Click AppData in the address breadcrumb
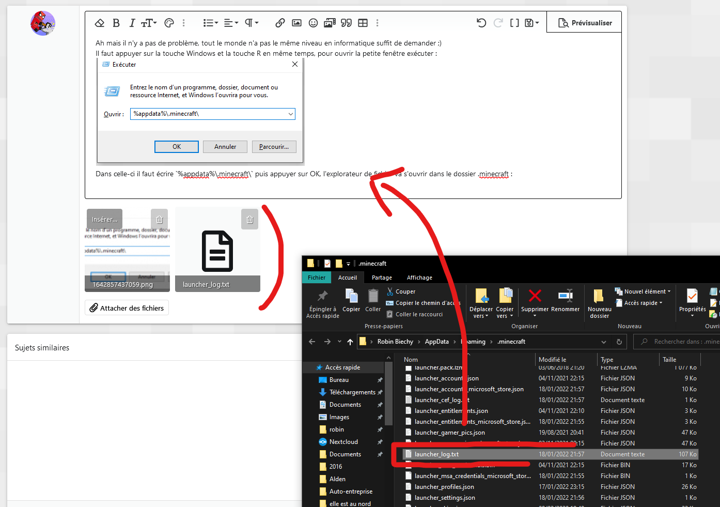This screenshot has width=720, height=507. tap(437, 342)
